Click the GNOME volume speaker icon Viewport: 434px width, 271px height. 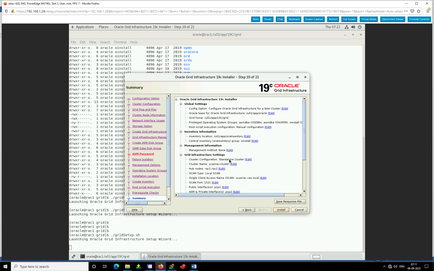pyautogui.click(x=353, y=27)
